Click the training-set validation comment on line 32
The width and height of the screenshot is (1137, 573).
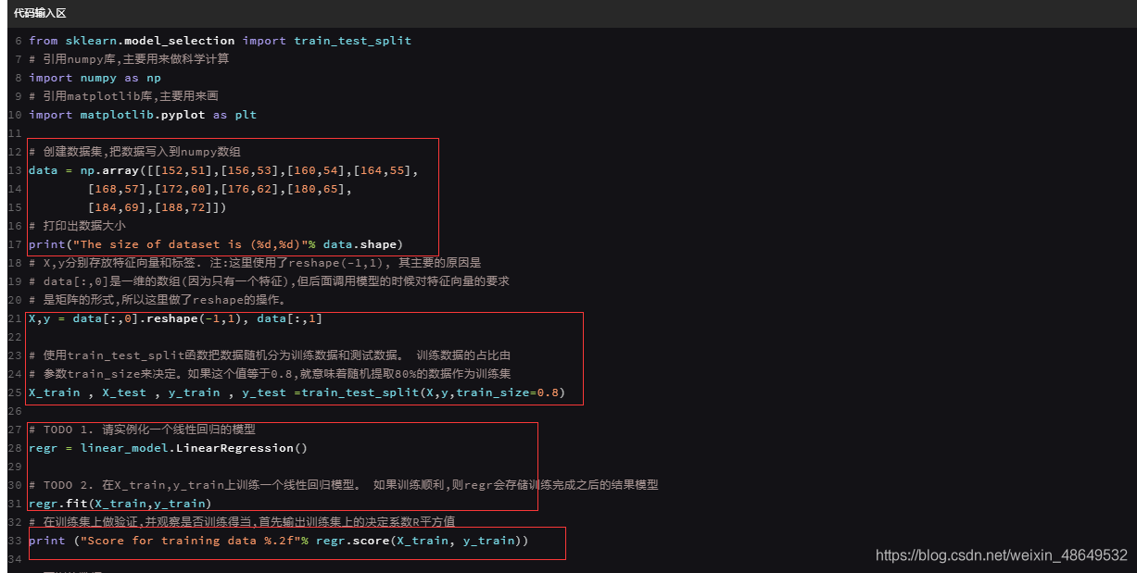(x=242, y=522)
